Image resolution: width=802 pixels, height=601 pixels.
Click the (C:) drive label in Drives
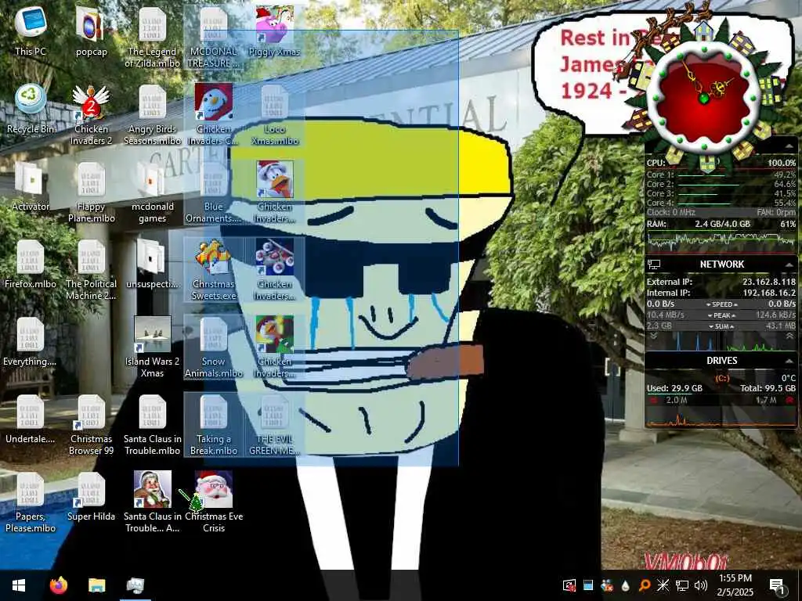(721, 378)
